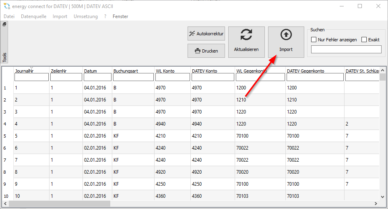Tick the Exakt checkbox

point(364,39)
